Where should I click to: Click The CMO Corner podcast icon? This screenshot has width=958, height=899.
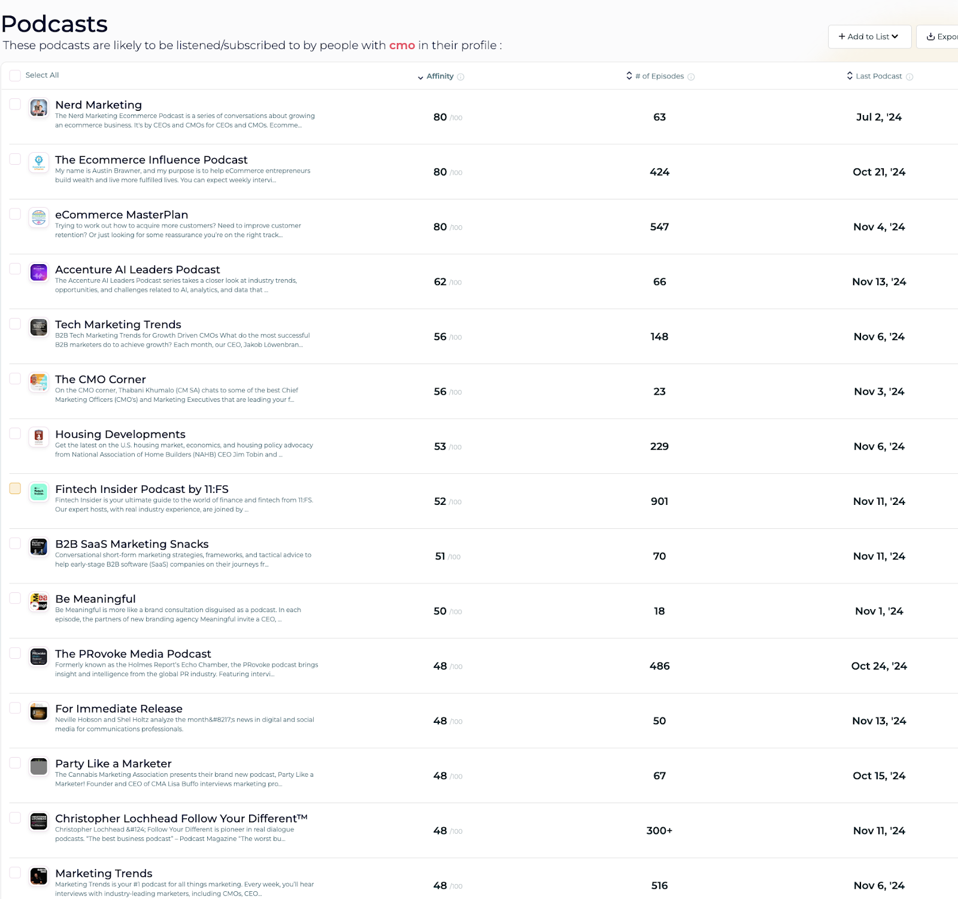tap(39, 383)
